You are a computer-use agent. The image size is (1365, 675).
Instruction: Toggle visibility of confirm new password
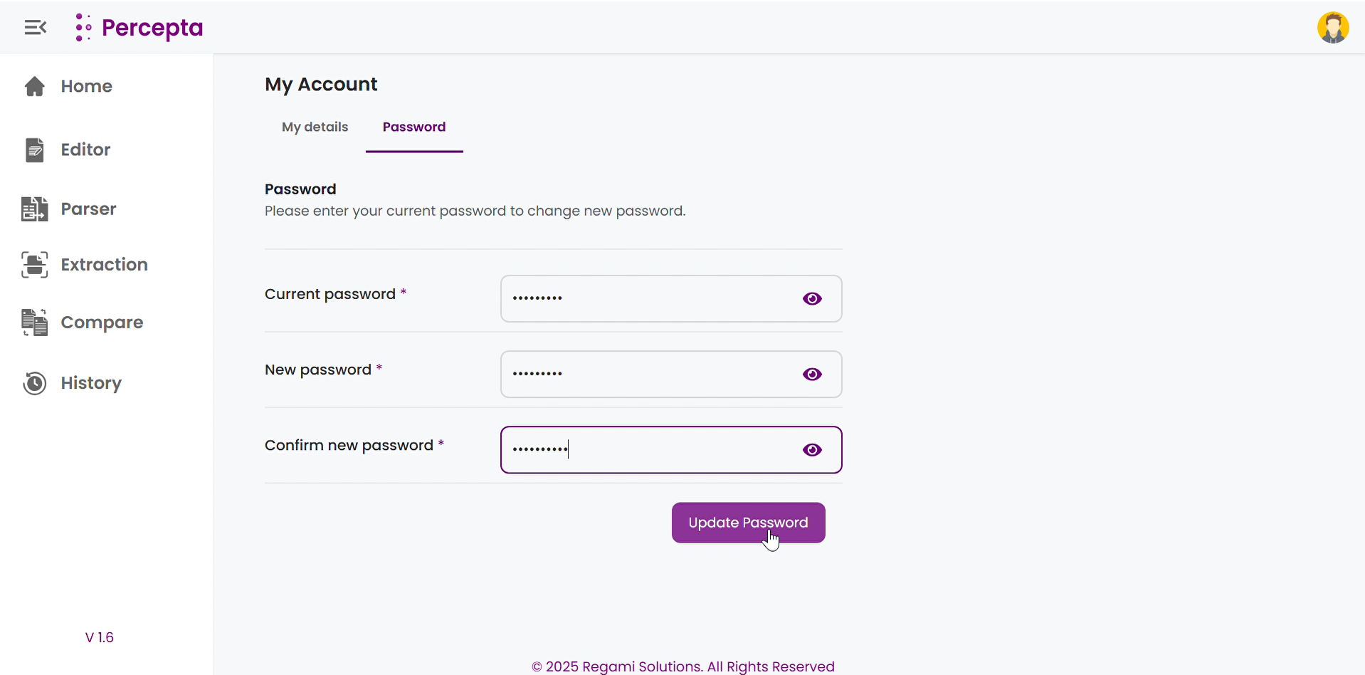(x=812, y=450)
